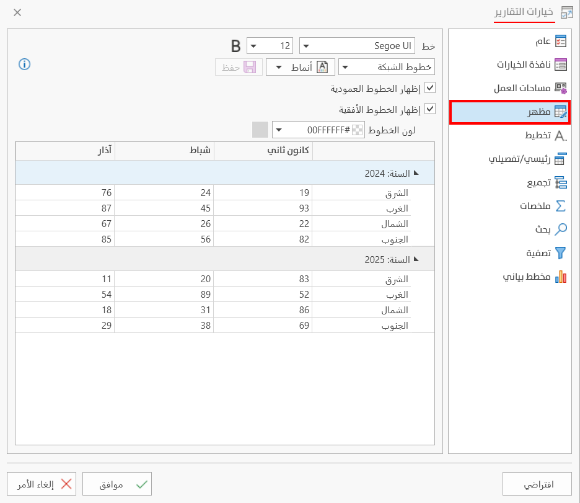
Task: Go to the بحث search section
Action: (x=560, y=229)
